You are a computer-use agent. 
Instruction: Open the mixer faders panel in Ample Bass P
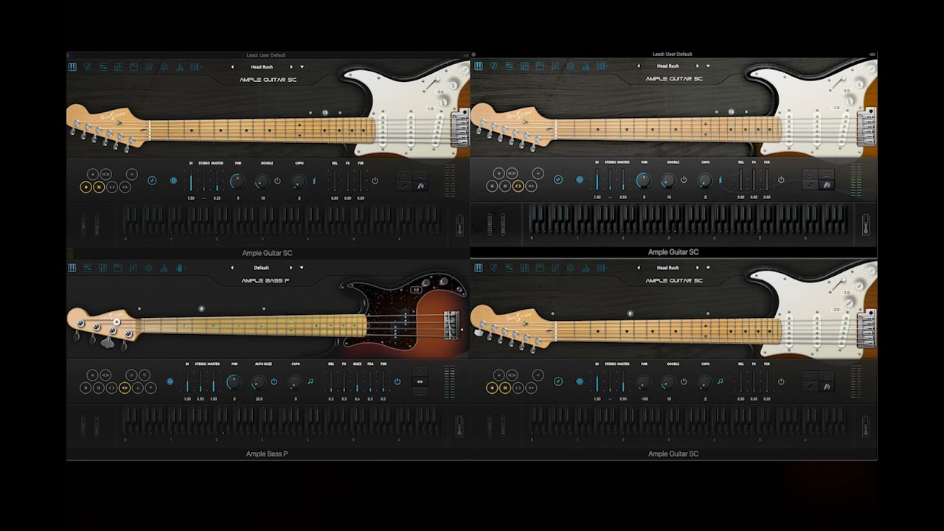pyautogui.click(x=133, y=268)
